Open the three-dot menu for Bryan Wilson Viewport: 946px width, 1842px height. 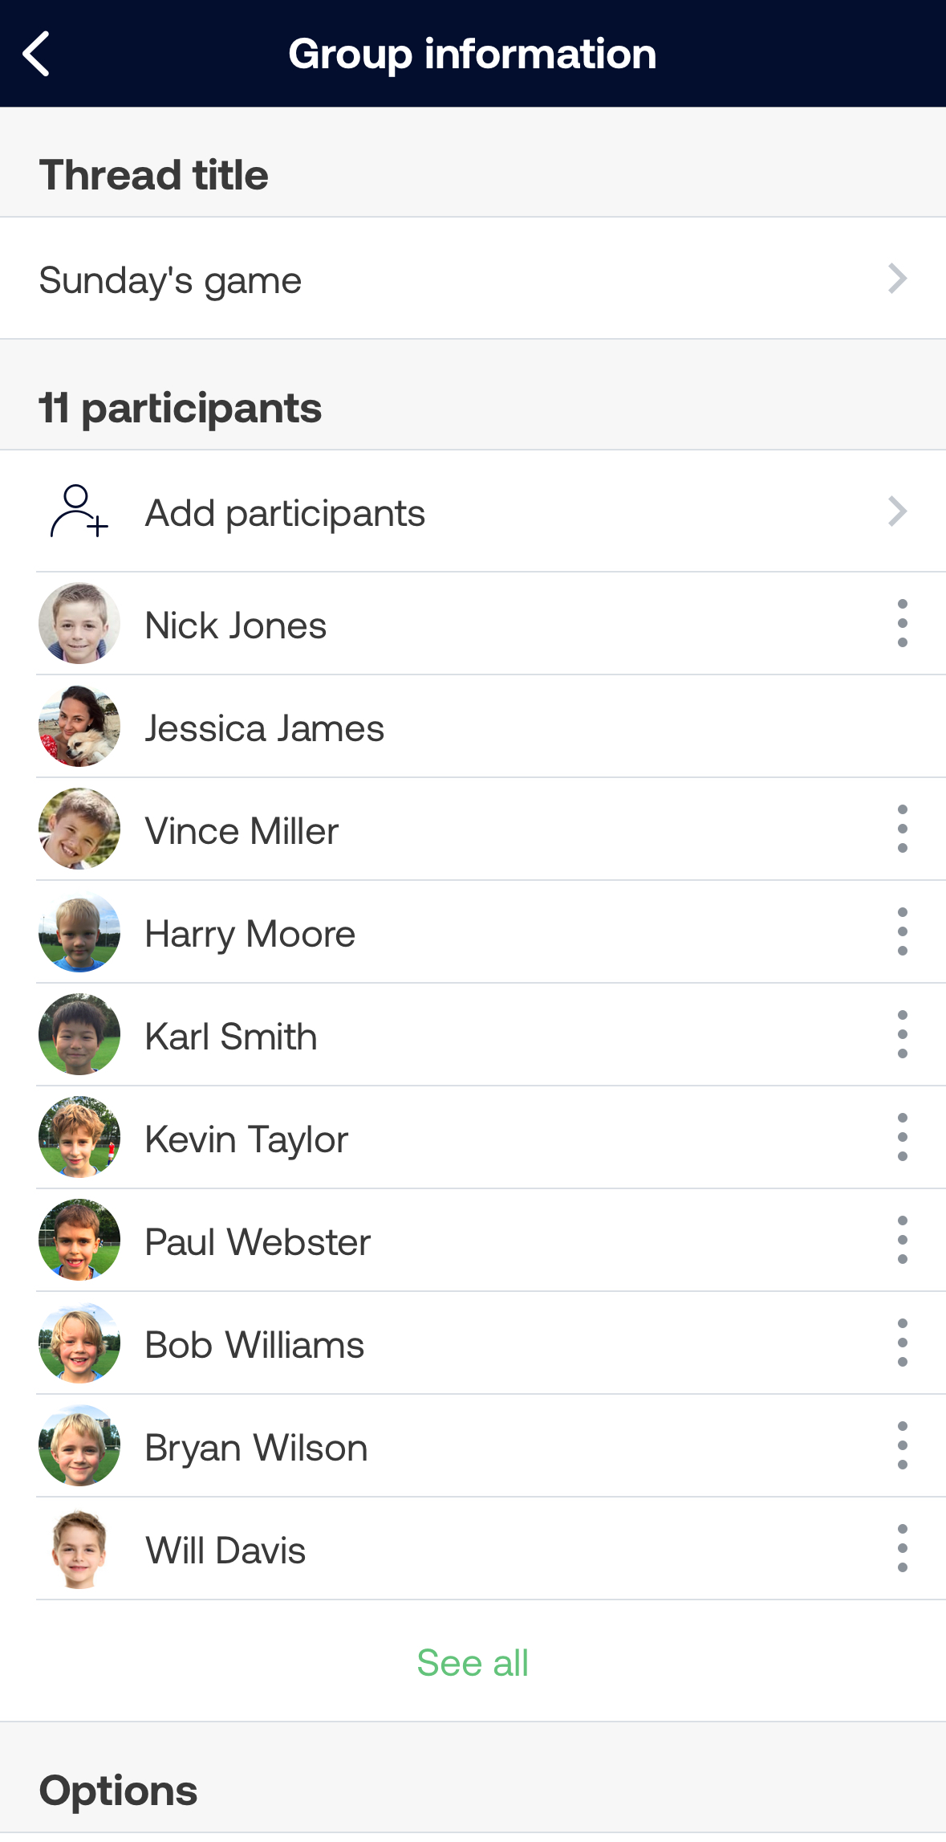pos(902,1445)
